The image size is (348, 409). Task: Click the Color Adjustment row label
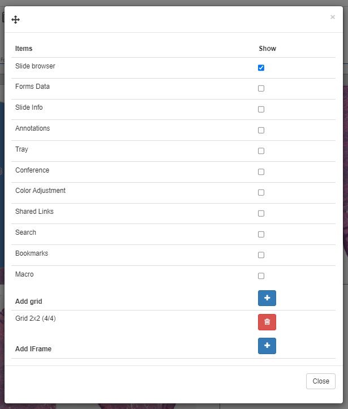click(40, 191)
